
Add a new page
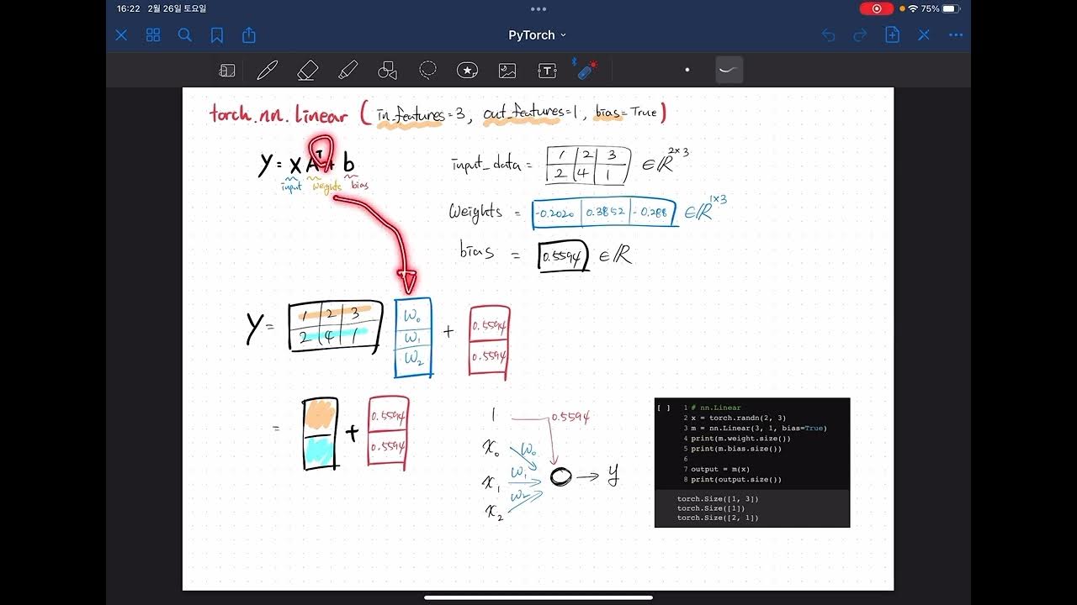click(892, 35)
